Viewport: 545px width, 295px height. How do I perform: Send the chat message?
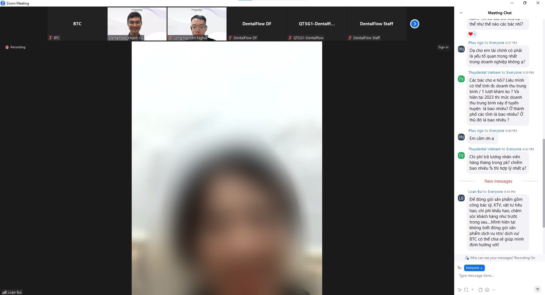(x=537, y=289)
